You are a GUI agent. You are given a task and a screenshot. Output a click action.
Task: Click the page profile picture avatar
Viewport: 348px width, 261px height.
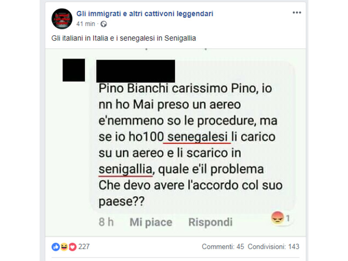pyautogui.click(x=62, y=19)
